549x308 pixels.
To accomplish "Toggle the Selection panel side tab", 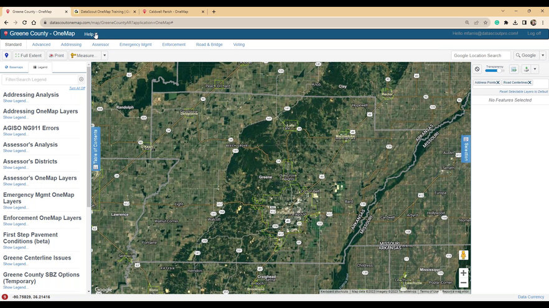I will coord(466,149).
